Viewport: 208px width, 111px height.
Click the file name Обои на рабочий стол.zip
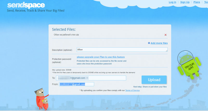click(66, 35)
